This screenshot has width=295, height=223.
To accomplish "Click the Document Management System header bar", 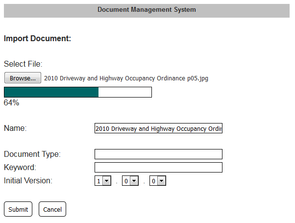I will coord(147,11).
